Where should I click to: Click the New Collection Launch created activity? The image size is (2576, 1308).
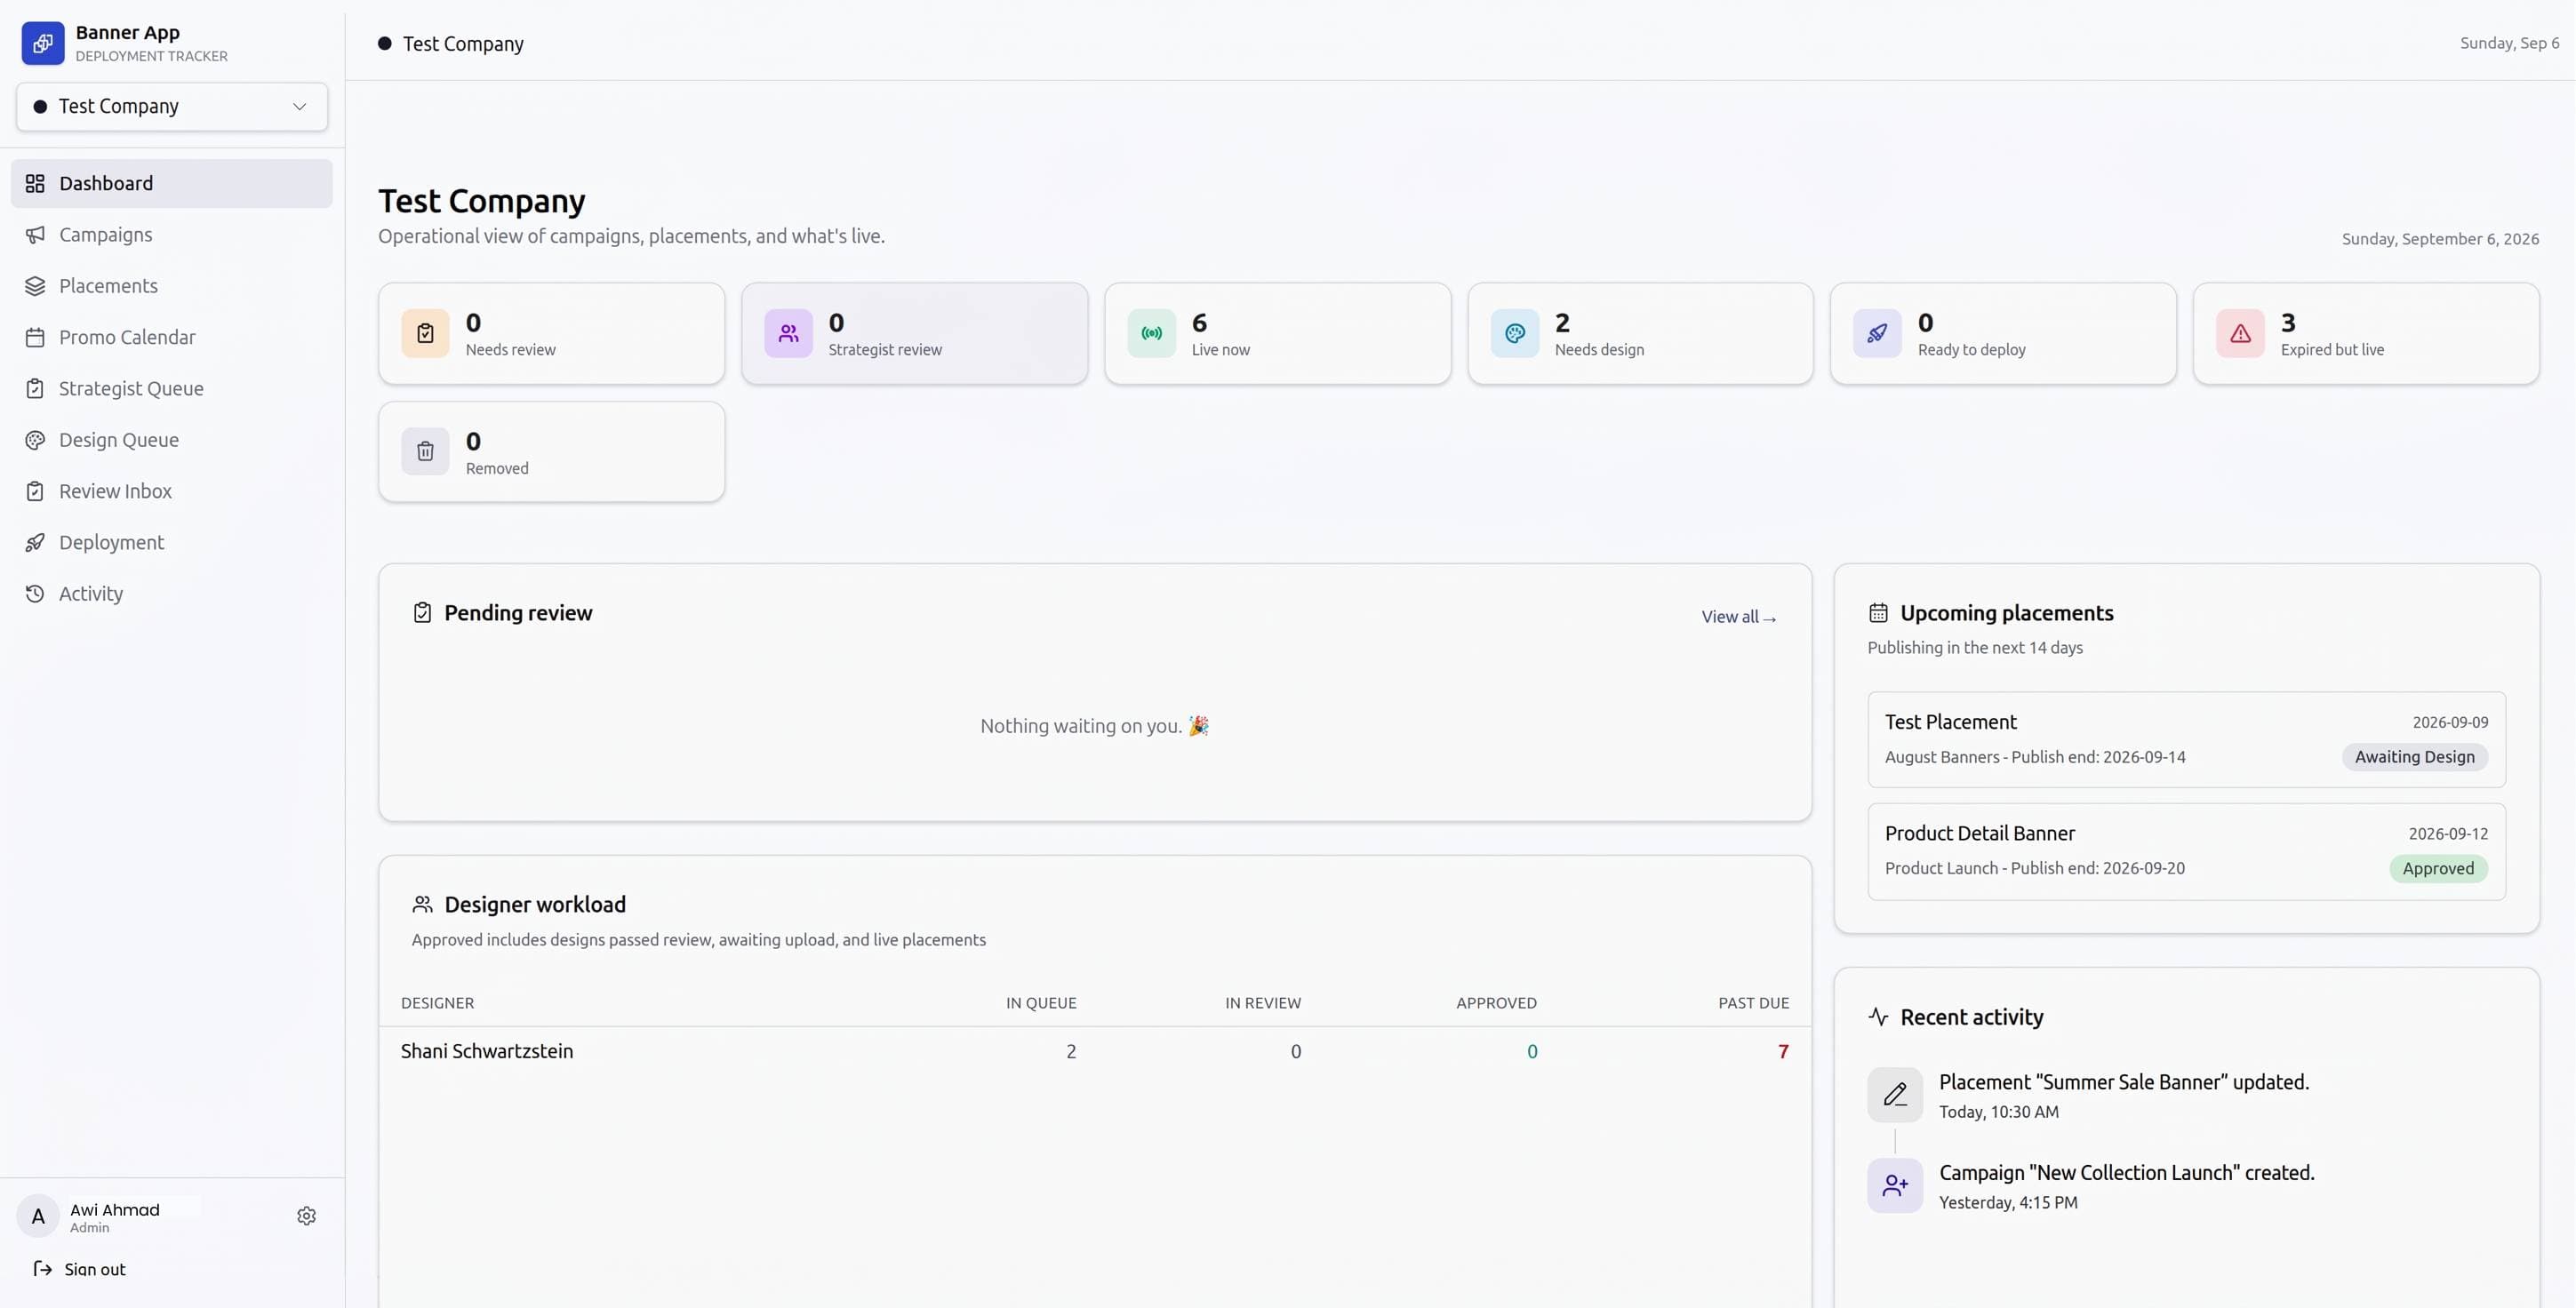(x=2126, y=1172)
